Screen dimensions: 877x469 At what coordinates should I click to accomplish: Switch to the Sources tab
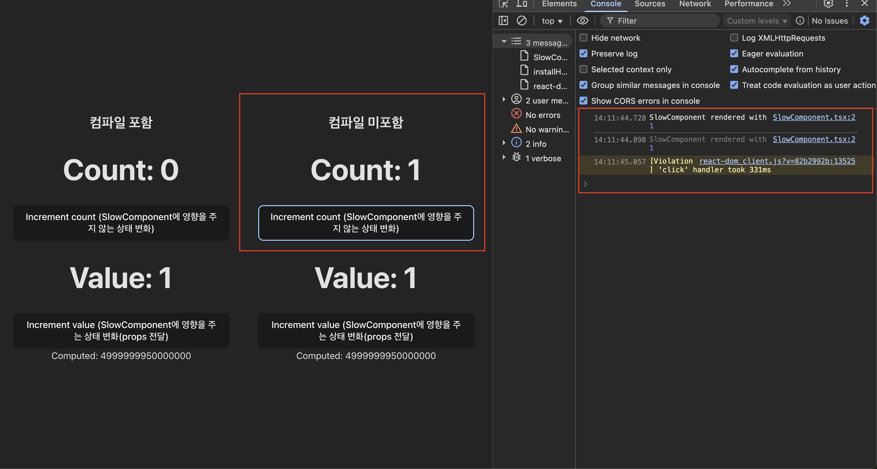(650, 4)
